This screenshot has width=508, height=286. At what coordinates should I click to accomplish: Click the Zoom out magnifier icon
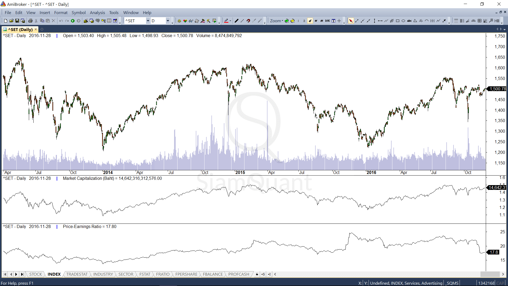292,21
